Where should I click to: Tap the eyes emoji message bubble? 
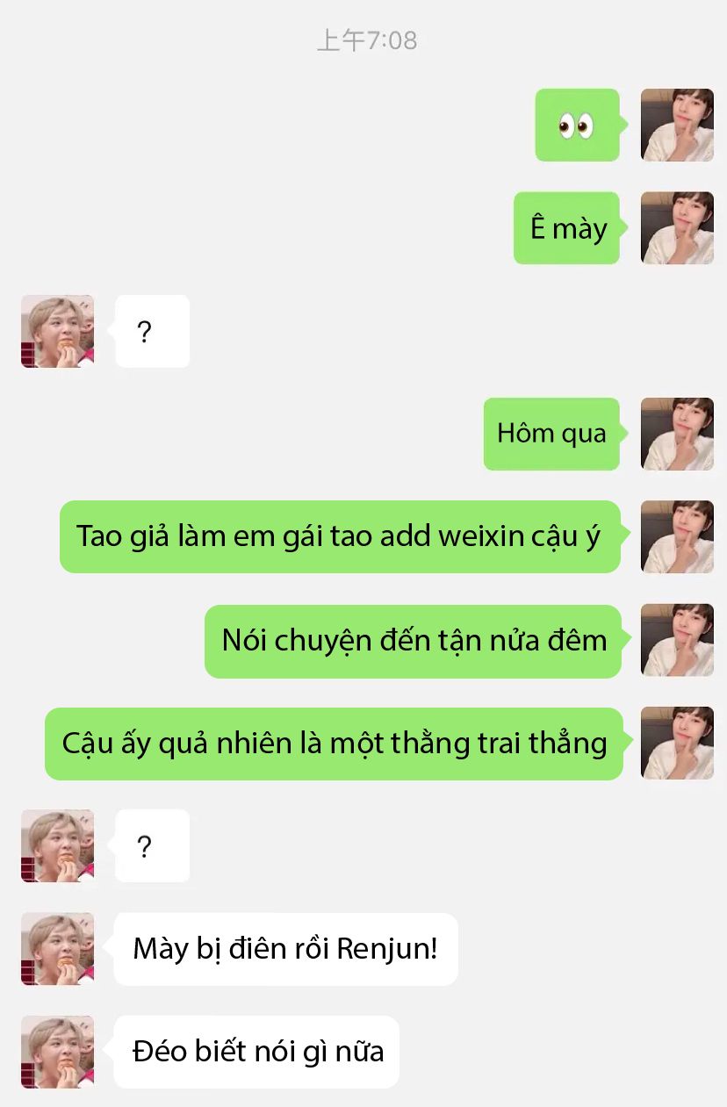pyautogui.click(x=578, y=125)
